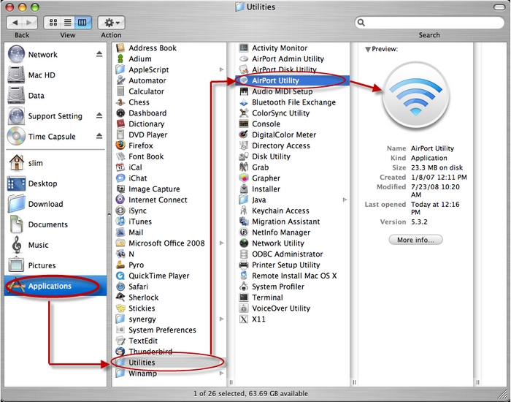Select the Terminal utility
The width and height of the screenshot is (511, 402).
click(x=292, y=297)
